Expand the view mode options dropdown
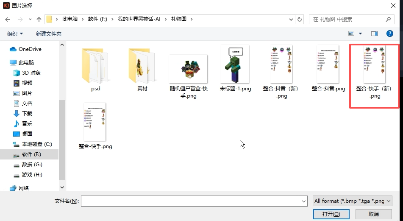The width and height of the screenshot is (403, 221). pyautogui.click(x=361, y=34)
